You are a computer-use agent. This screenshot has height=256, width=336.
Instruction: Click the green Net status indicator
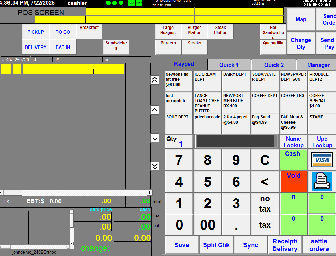click(x=139, y=3)
